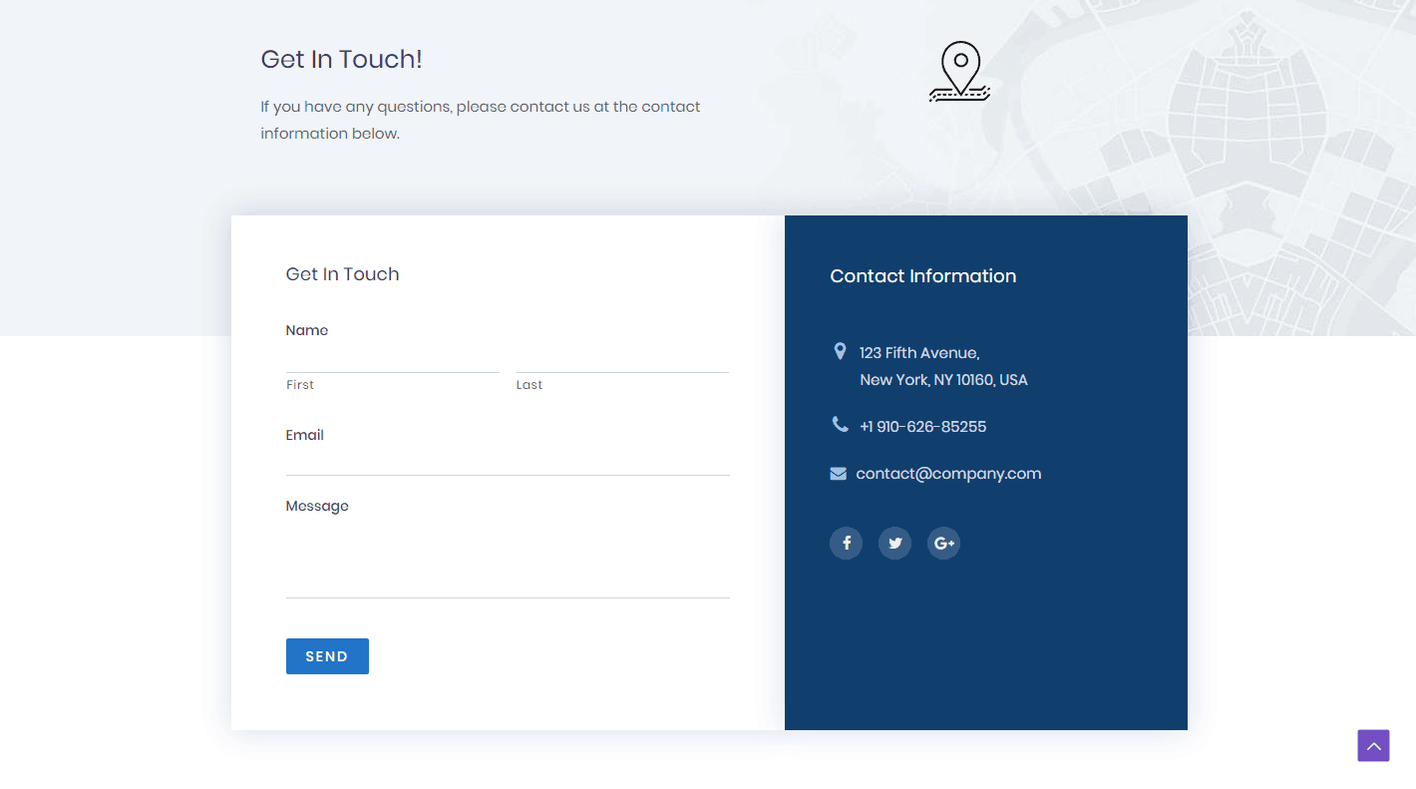This screenshot has height=789, width=1416.
Task: Click inside the Message text area
Action: click(x=508, y=559)
